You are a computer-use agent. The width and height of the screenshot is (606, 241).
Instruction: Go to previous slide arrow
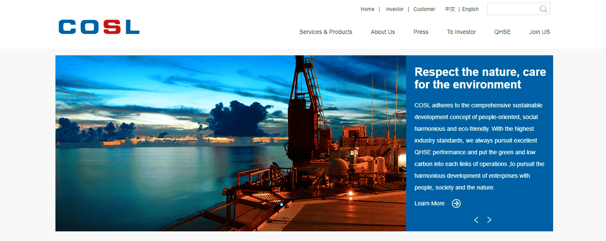(476, 220)
